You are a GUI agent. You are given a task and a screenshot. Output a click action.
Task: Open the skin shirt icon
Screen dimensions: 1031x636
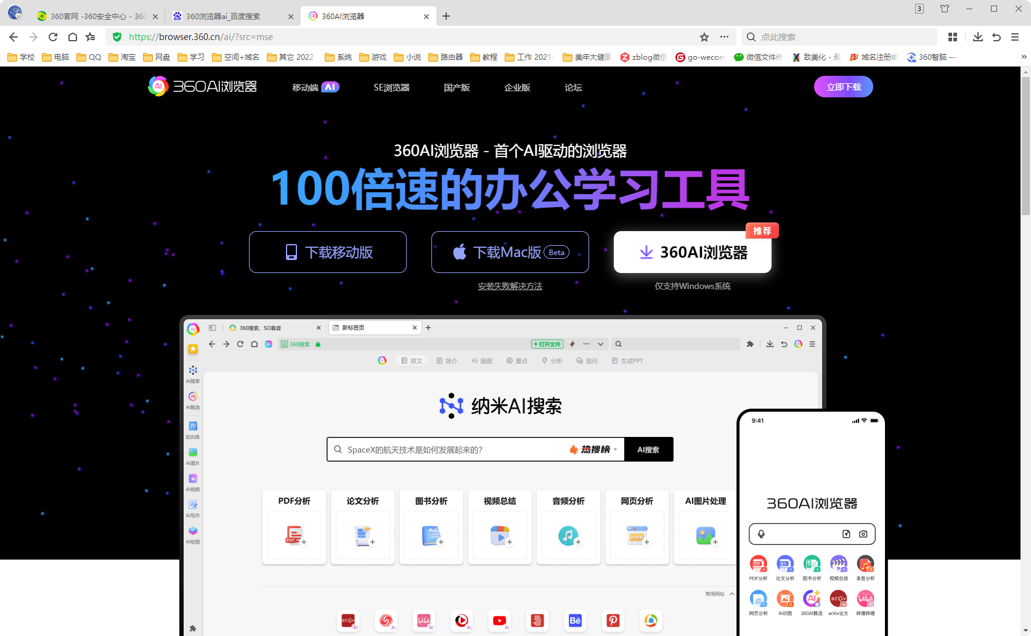945,9
